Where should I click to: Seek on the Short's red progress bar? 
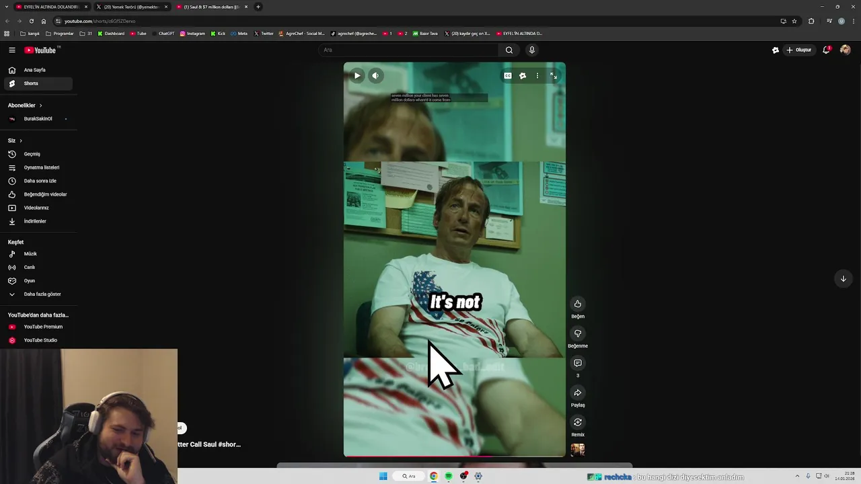coord(455,456)
